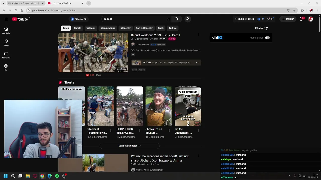Image resolution: width=321 pixels, height=180 pixels.
Task: Open the YouTube hamburger guide menu
Action: click(6, 19)
